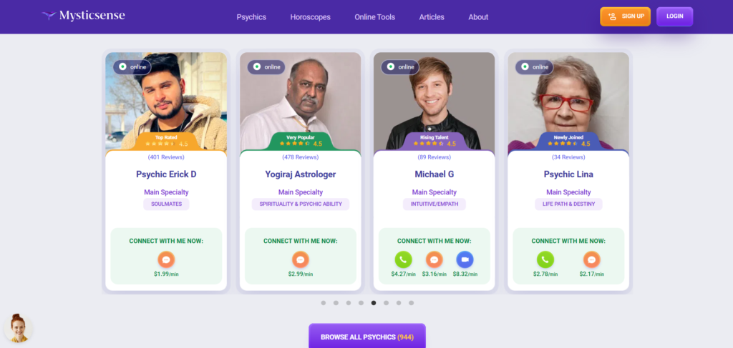Start video call with Michael G
This screenshot has width=733, height=348.
(465, 259)
